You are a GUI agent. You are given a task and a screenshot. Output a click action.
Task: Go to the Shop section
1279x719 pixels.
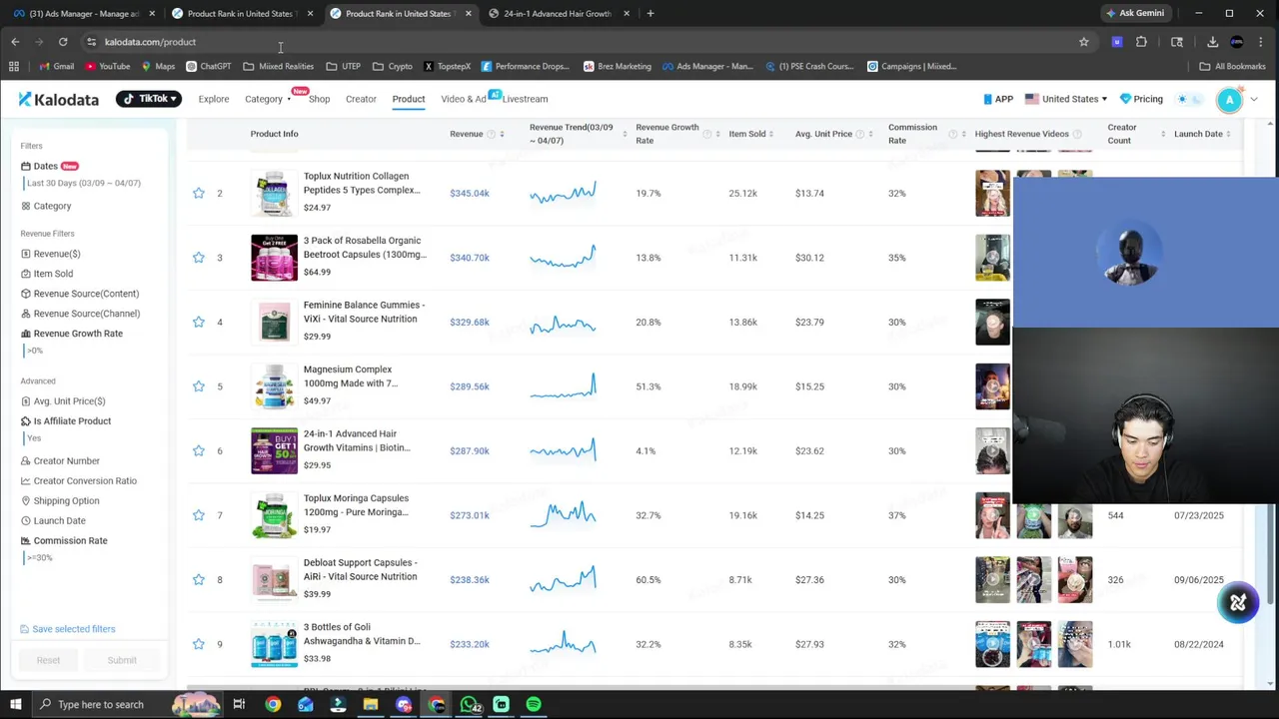point(319,99)
